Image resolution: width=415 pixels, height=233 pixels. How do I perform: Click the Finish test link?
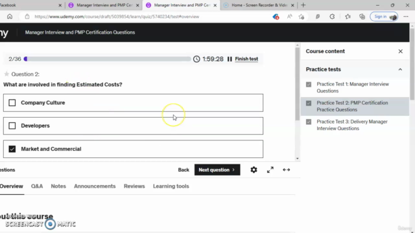pos(246,59)
